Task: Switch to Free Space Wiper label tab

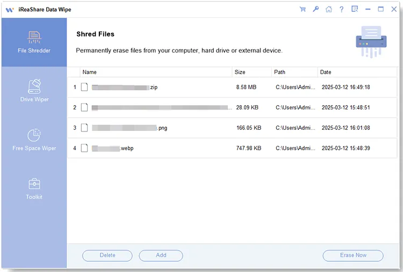Action: tap(34, 148)
